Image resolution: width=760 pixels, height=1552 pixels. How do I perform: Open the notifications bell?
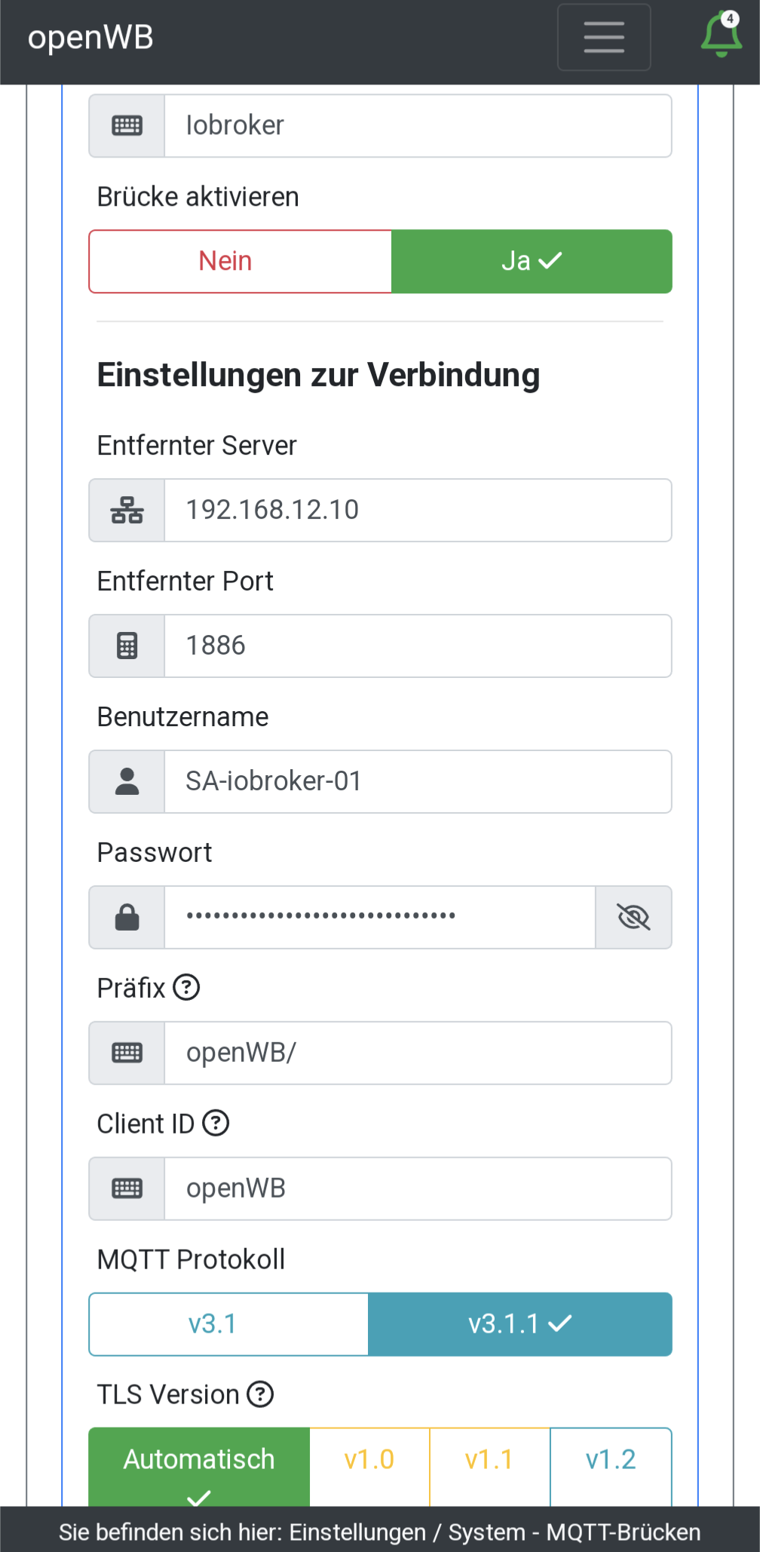click(x=721, y=35)
